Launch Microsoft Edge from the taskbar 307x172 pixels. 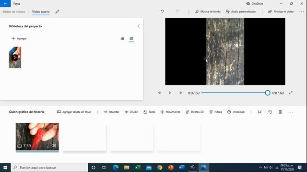point(116,168)
